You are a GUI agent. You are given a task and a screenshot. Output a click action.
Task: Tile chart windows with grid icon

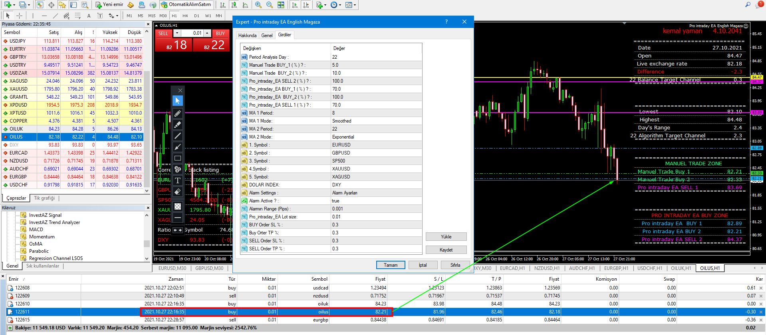[x=281, y=5]
